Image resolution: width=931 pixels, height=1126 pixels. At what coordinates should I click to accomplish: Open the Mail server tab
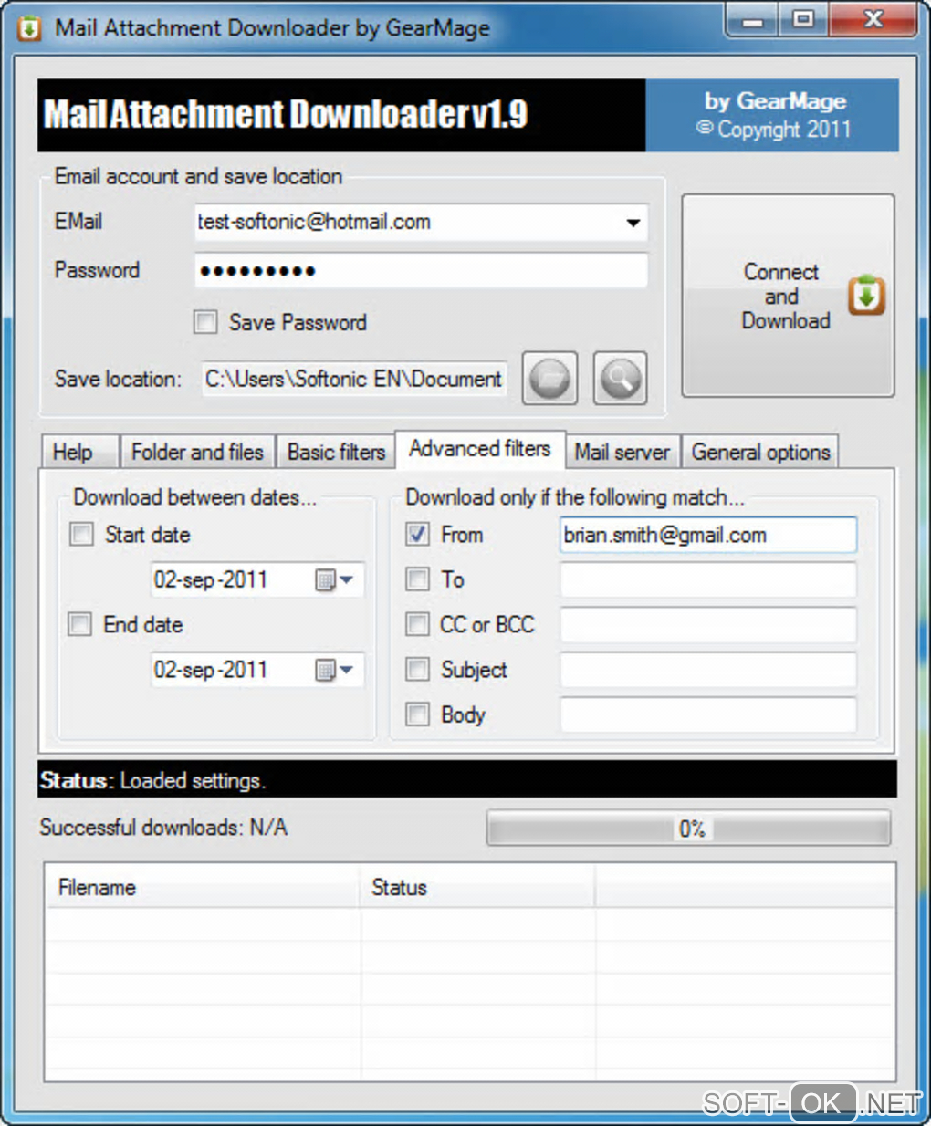(622, 452)
